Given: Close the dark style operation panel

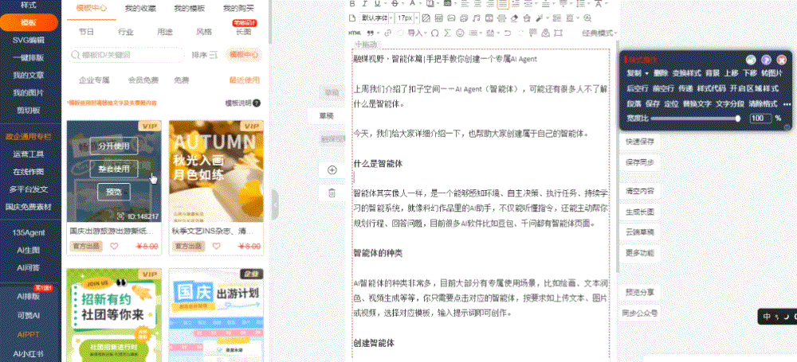Looking at the screenshot, I should (x=780, y=60).
